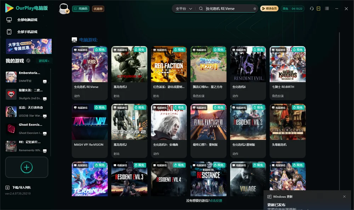The height and width of the screenshot is (210, 354).
Task: Open the Resident Evil Resistance card
Action: [x=209, y=179]
